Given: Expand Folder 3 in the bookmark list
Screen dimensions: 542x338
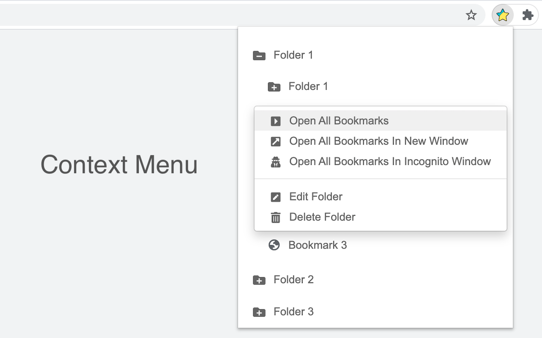Looking at the screenshot, I should [x=294, y=312].
